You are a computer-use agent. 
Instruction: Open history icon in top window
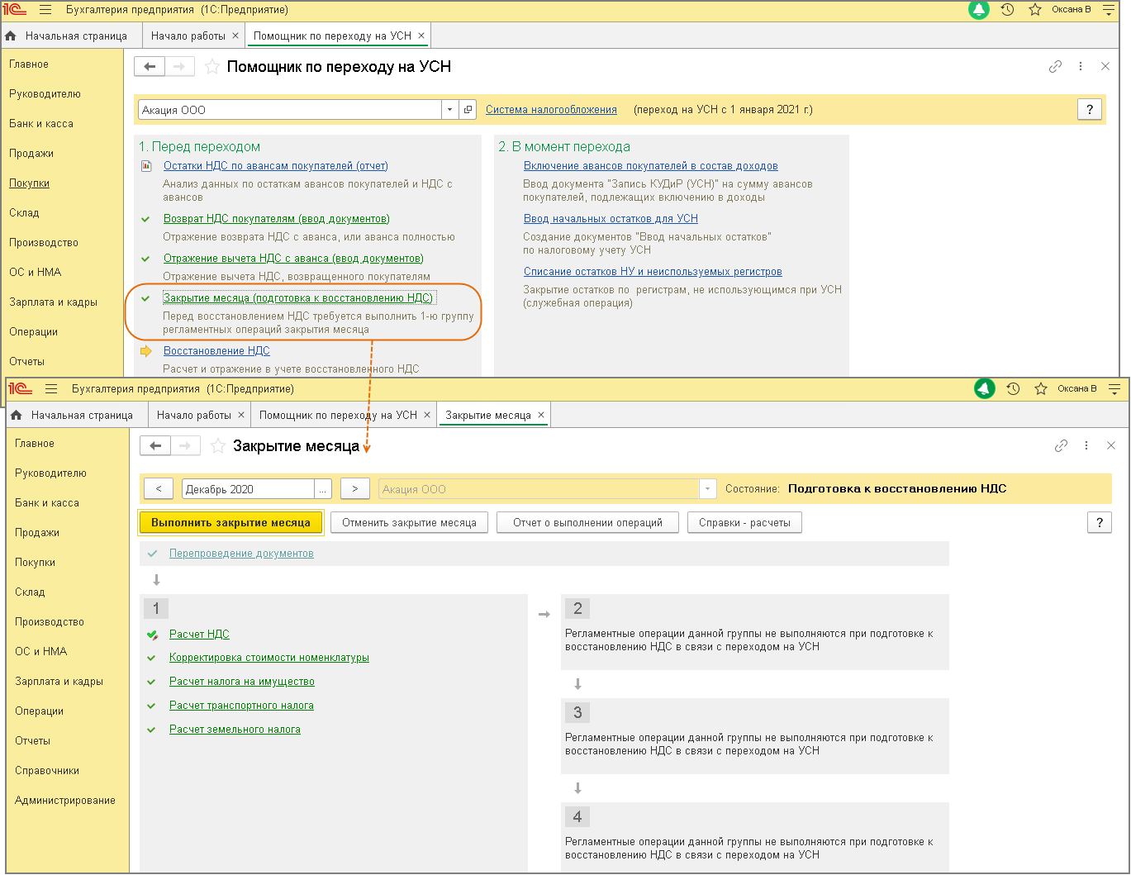point(1007,10)
